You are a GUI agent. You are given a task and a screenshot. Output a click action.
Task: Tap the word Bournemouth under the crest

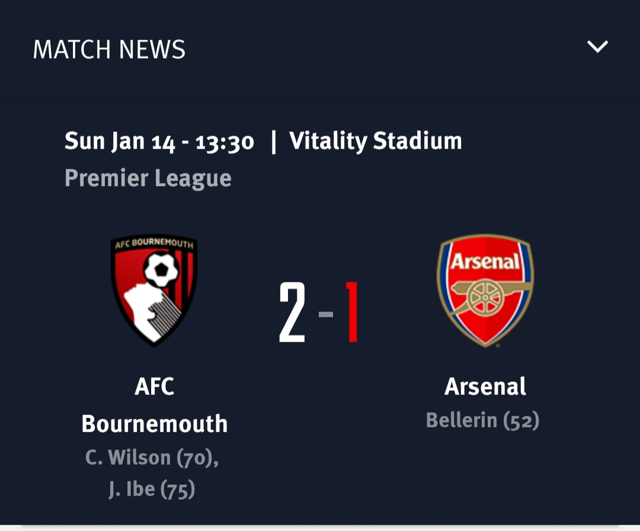[x=154, y=424]
